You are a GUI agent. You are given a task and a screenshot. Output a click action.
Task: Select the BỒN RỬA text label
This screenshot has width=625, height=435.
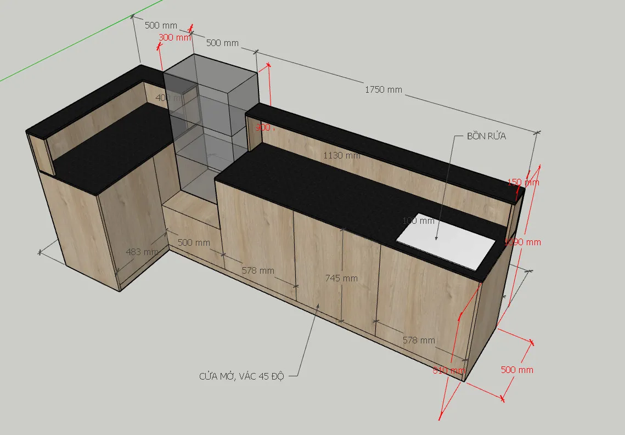pyautogui.click(x=486, y=136)
